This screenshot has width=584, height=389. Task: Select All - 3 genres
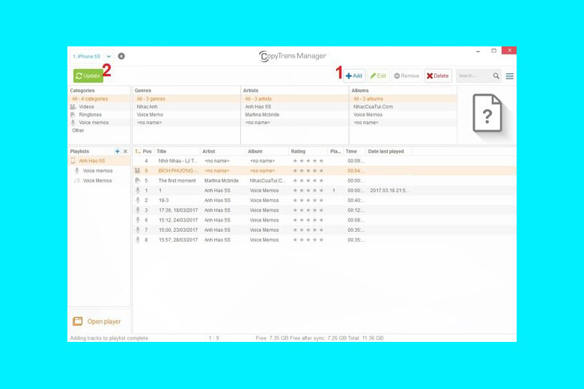186,99
